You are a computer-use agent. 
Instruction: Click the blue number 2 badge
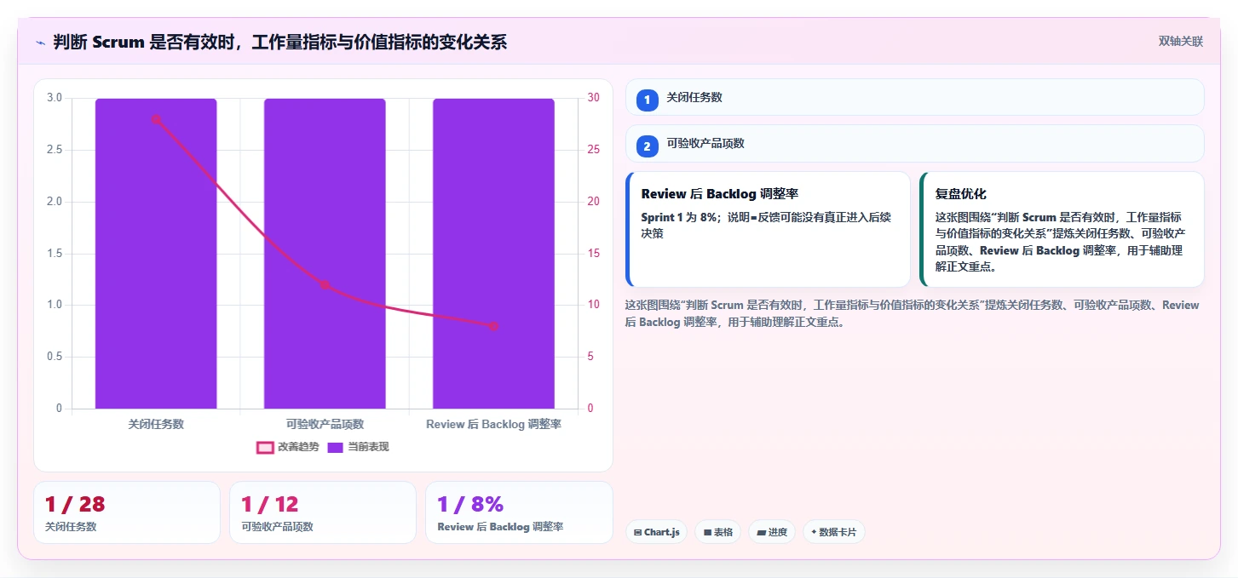(x=647, y=146)
